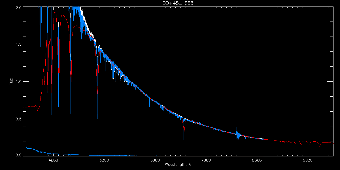The height and width of the screenshot is (170, 340).
Task: Click the 1.5 flux tick label
Action: [18, 44]
